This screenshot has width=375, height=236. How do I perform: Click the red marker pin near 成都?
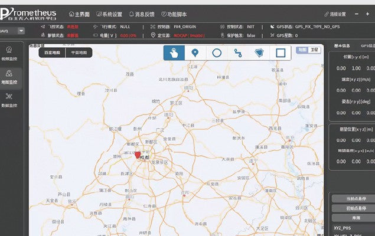[138, 155]
